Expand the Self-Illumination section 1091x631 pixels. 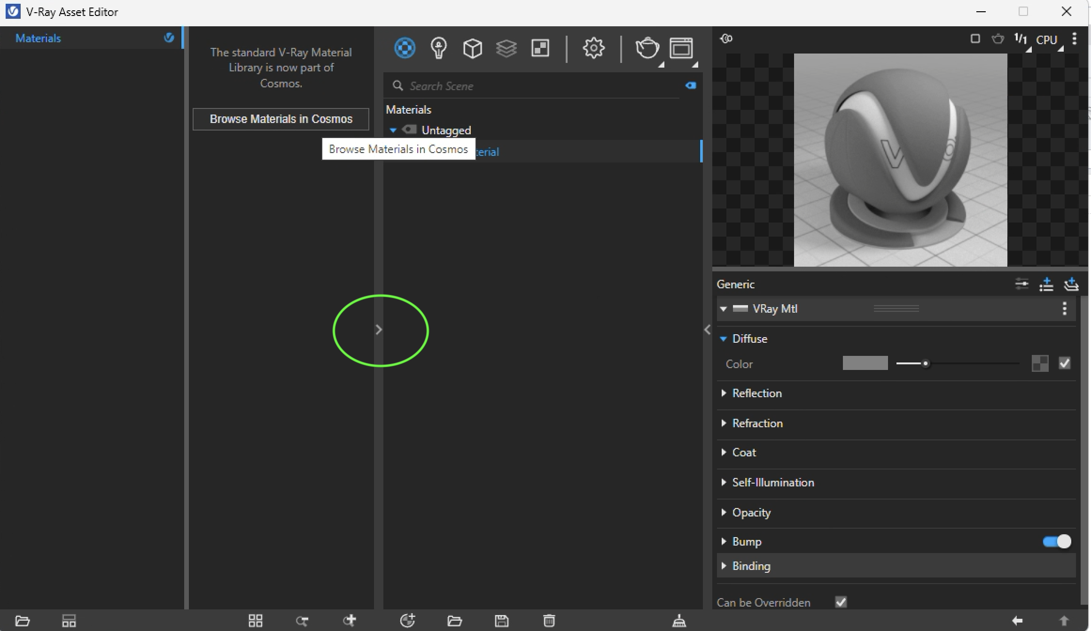tap(724, 482)
